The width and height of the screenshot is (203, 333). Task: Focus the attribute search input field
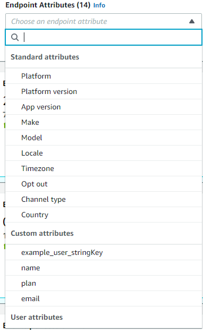[103, 37]
